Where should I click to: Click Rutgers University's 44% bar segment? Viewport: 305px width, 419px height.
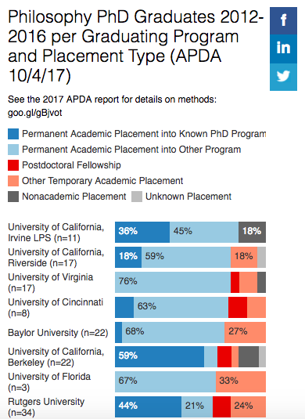(x=148, y=406)
